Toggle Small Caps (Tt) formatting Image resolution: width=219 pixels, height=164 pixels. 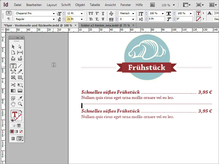pos(91,19)
